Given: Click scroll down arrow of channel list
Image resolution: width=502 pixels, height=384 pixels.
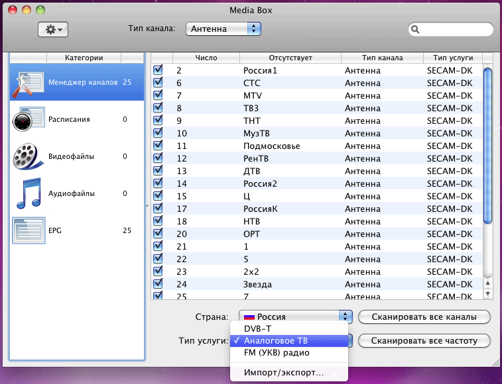Looking at the screenshot, I should (487, 293).
